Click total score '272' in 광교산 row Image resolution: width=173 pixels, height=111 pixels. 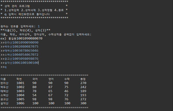pos(83,99)
